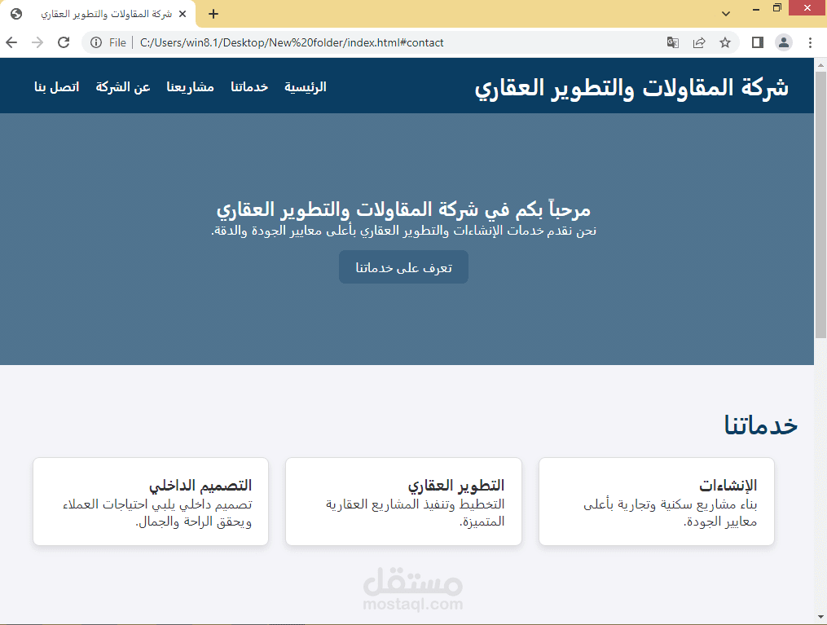The image size is (827, 625).
Task: Open the مشاريعنا nav link
Action: pos(191,86)
